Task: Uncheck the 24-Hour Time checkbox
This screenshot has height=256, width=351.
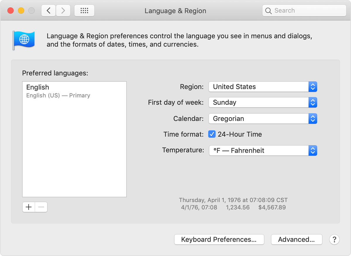Action: click(x=212, y=134)
